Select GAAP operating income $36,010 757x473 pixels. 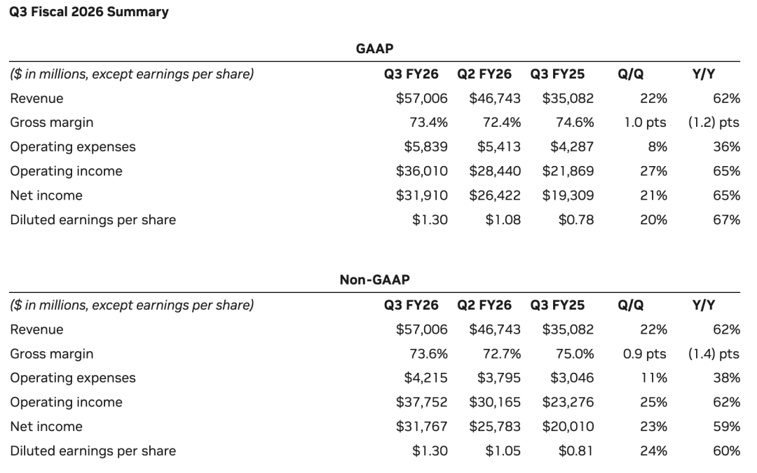[x=422, y=171]
